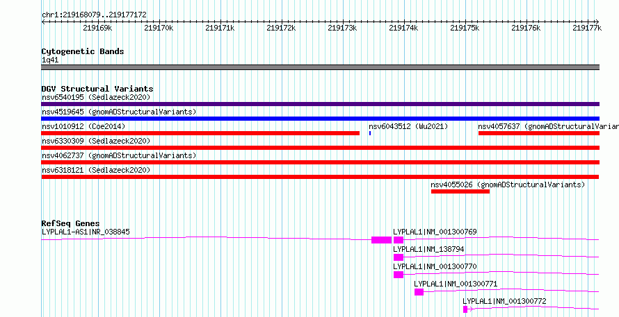
Task: Click the Cytogenetic Bands track title
Action: click(x=83, y=51)
